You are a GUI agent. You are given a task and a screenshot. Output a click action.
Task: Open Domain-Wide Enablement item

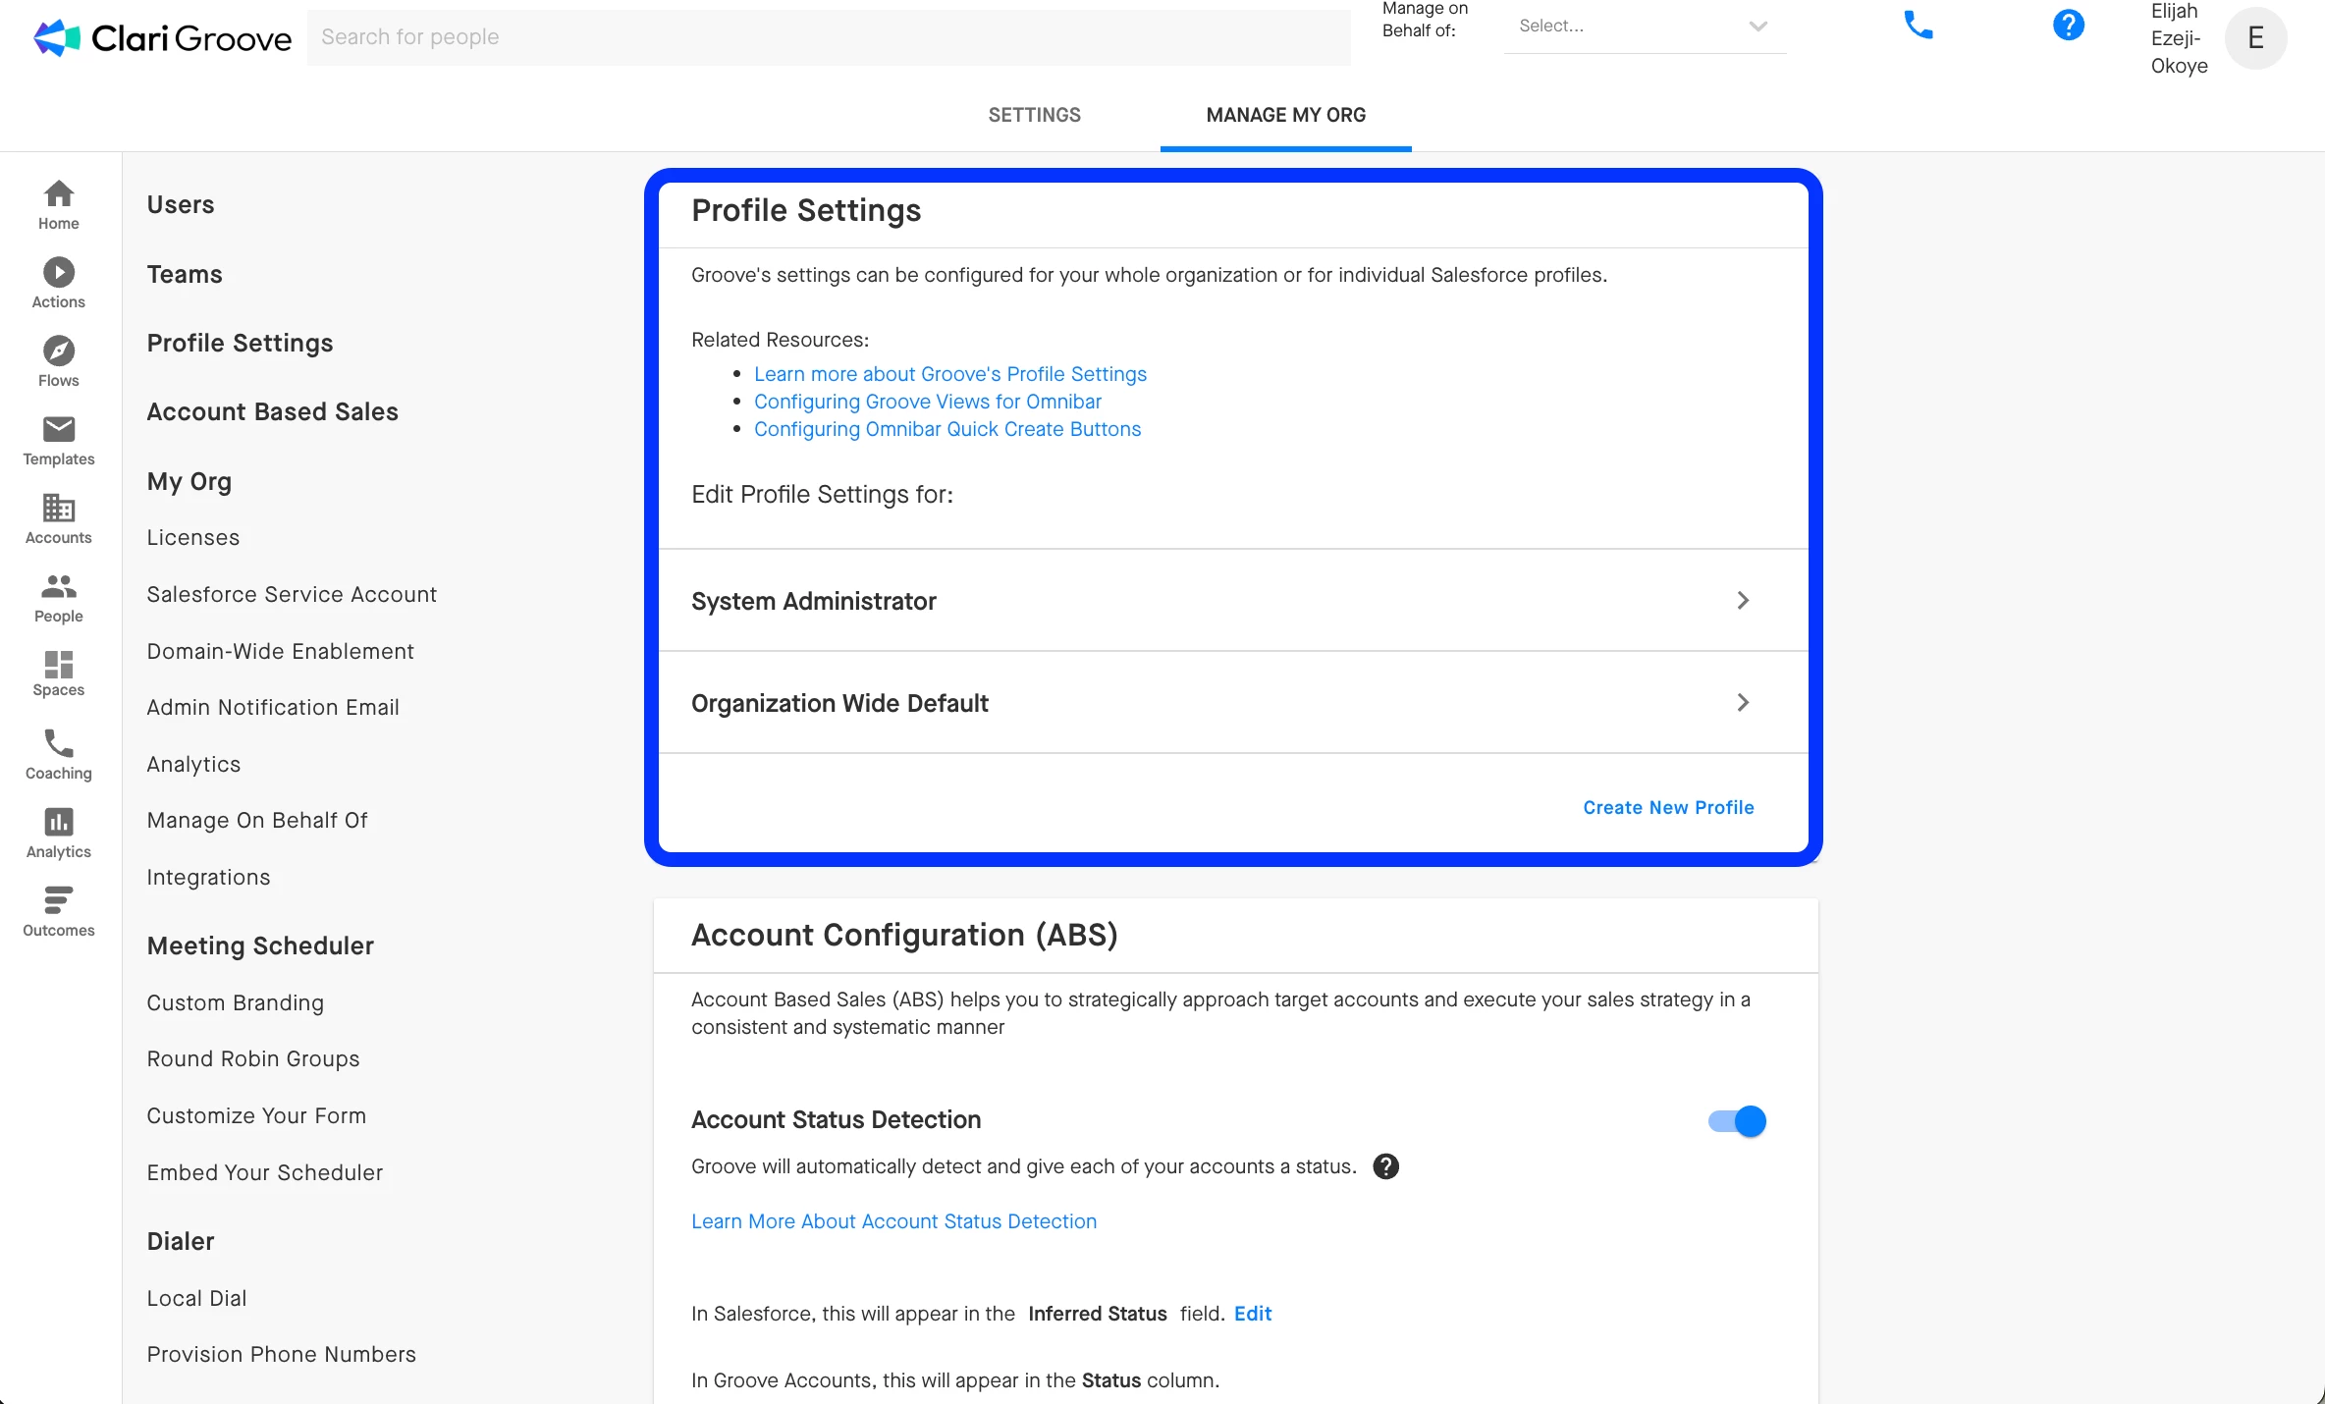point(280,651)
